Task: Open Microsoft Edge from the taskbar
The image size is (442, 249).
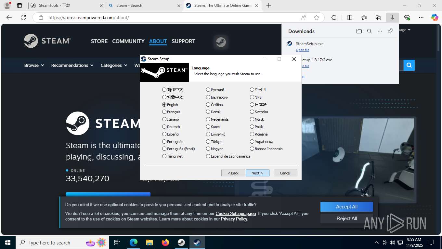Action: pos(134,243)
